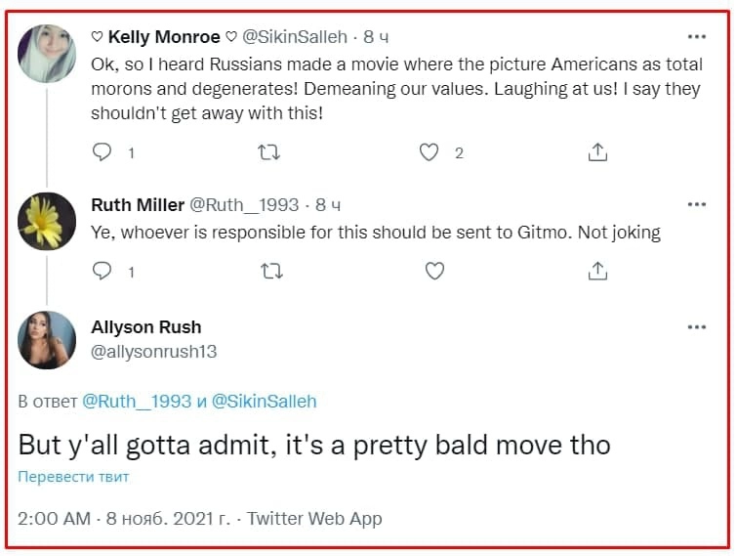737x556 pixels.
Task: Open more options for Allyson Rush's tweet
Action: point(697,327)
